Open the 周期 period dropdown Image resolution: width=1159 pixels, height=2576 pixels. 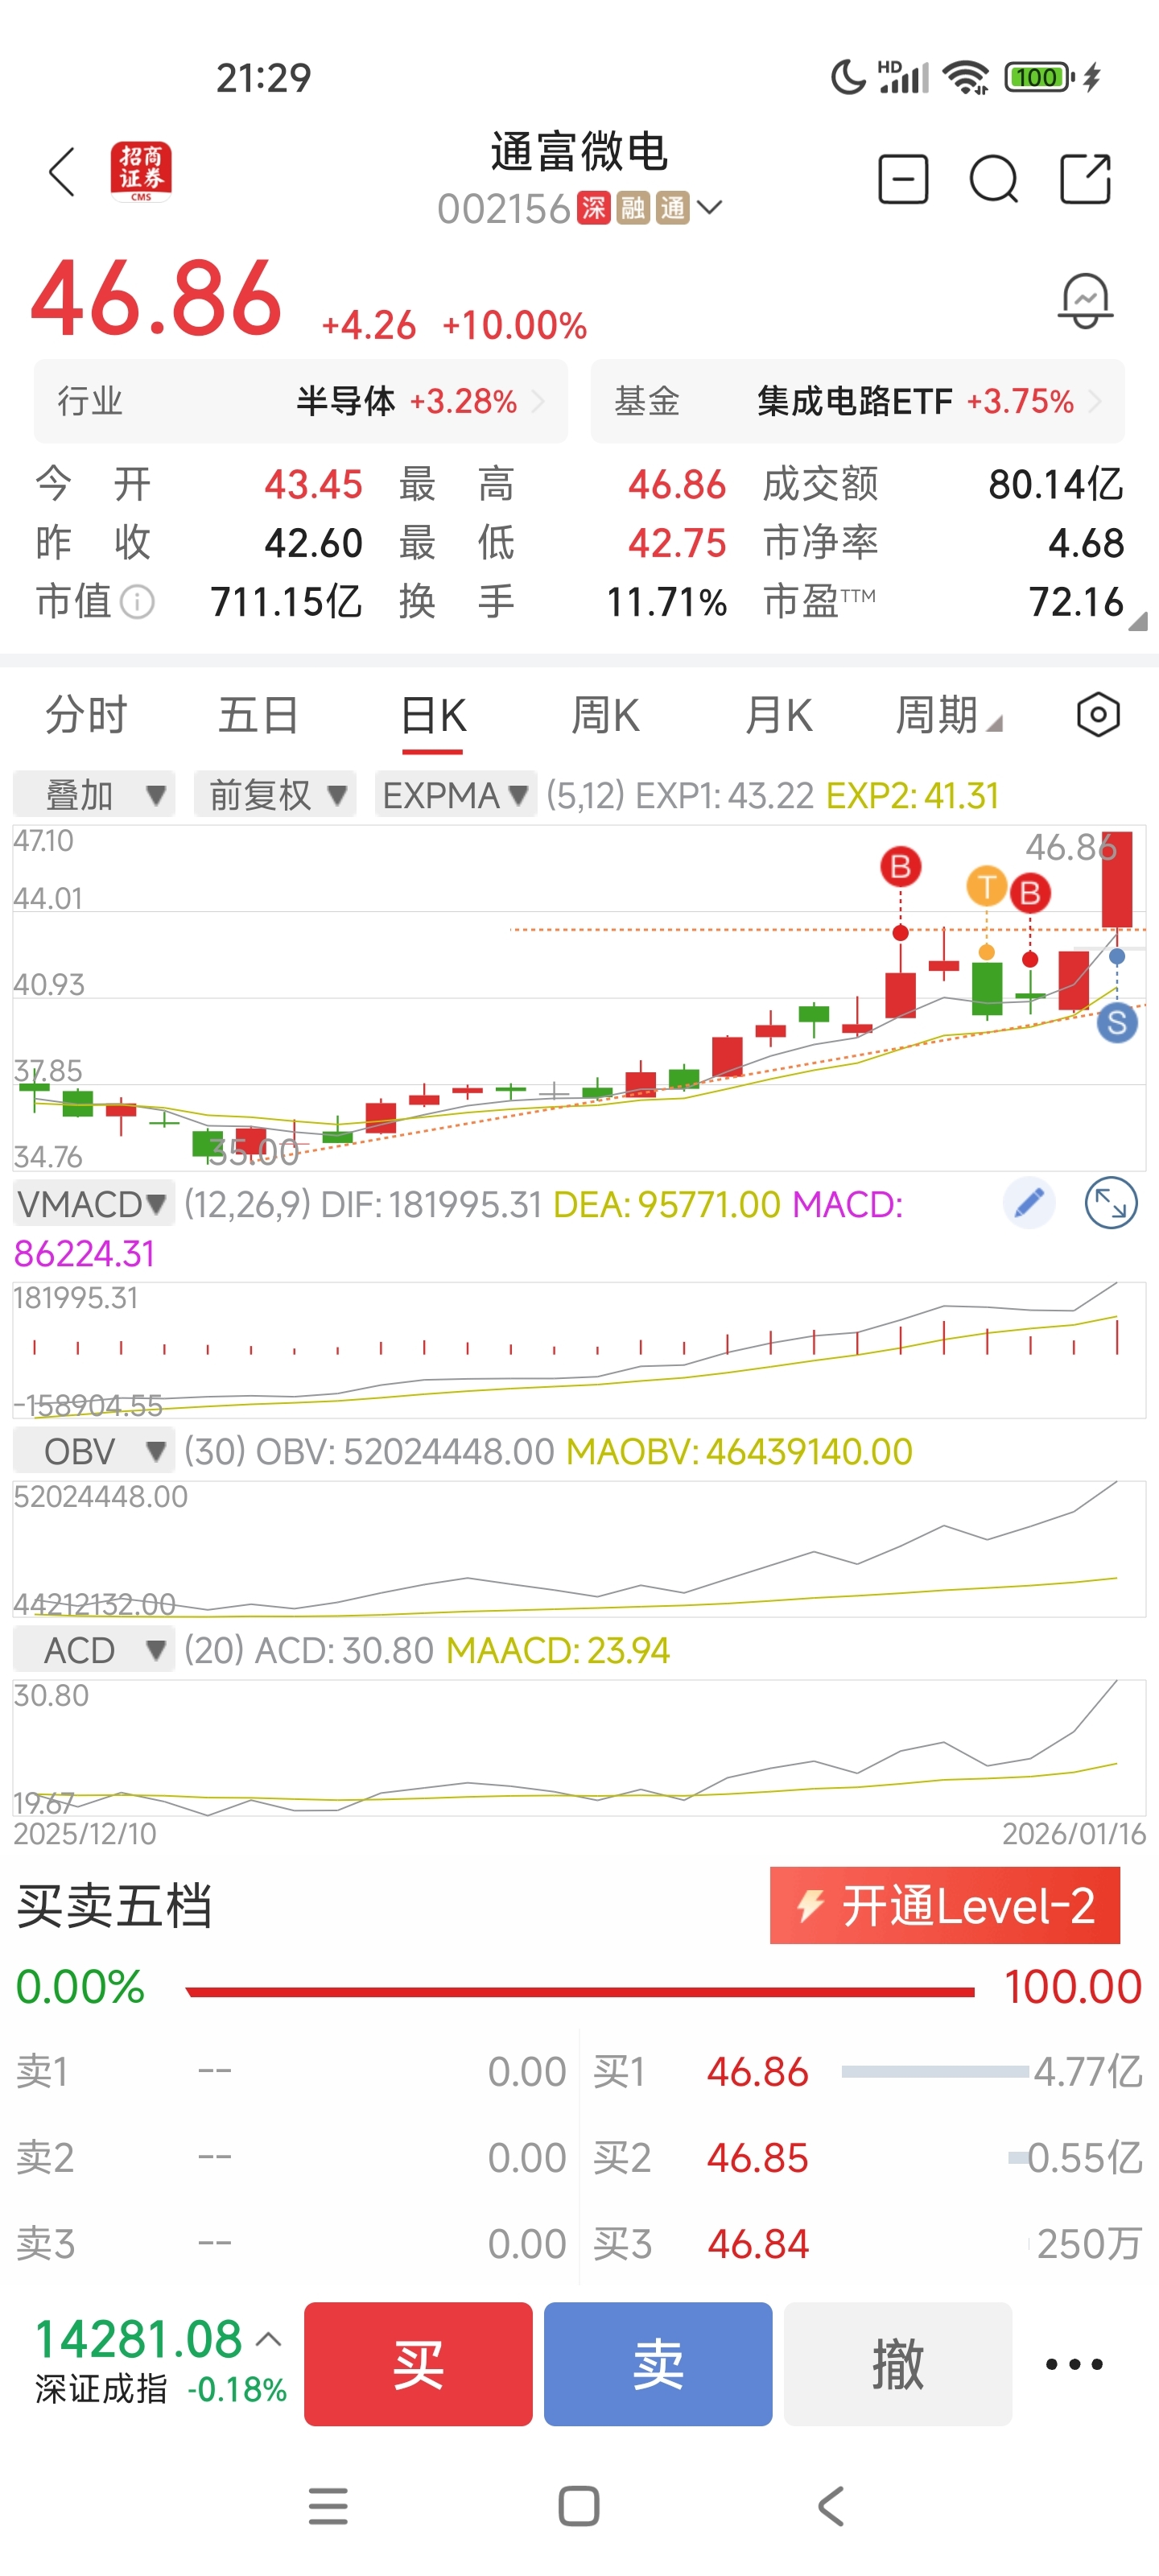[x=947, y=715]
